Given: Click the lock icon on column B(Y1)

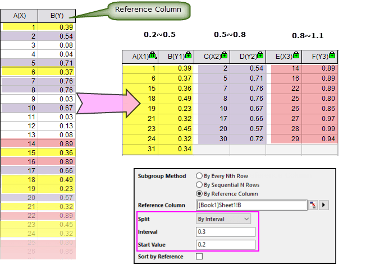Looking at the screenshot, I should click(x=189, y=55).
